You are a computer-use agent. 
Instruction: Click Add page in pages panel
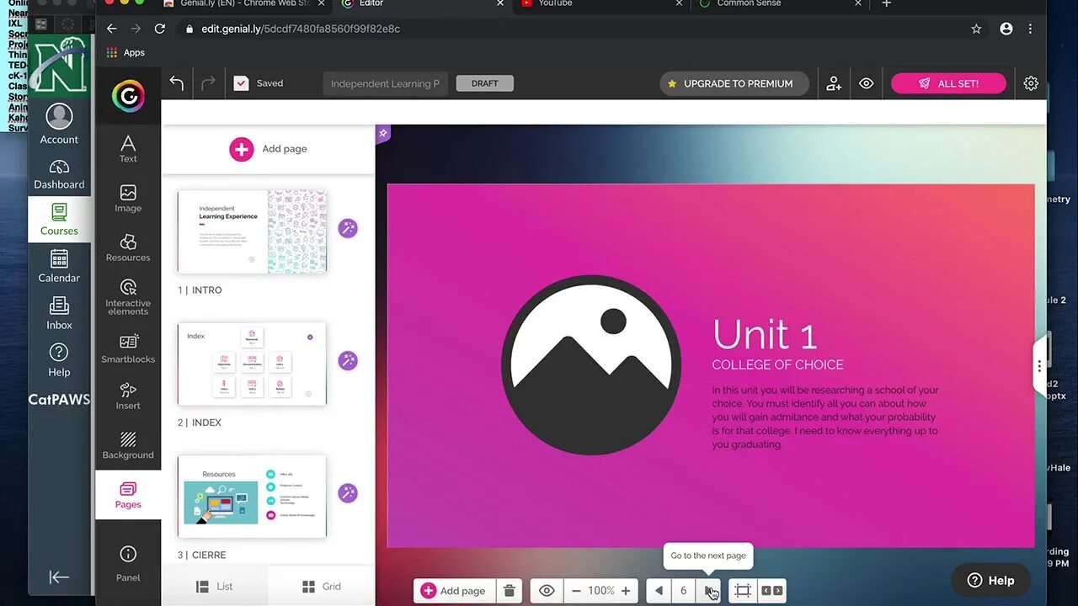(x=269, y=149)
